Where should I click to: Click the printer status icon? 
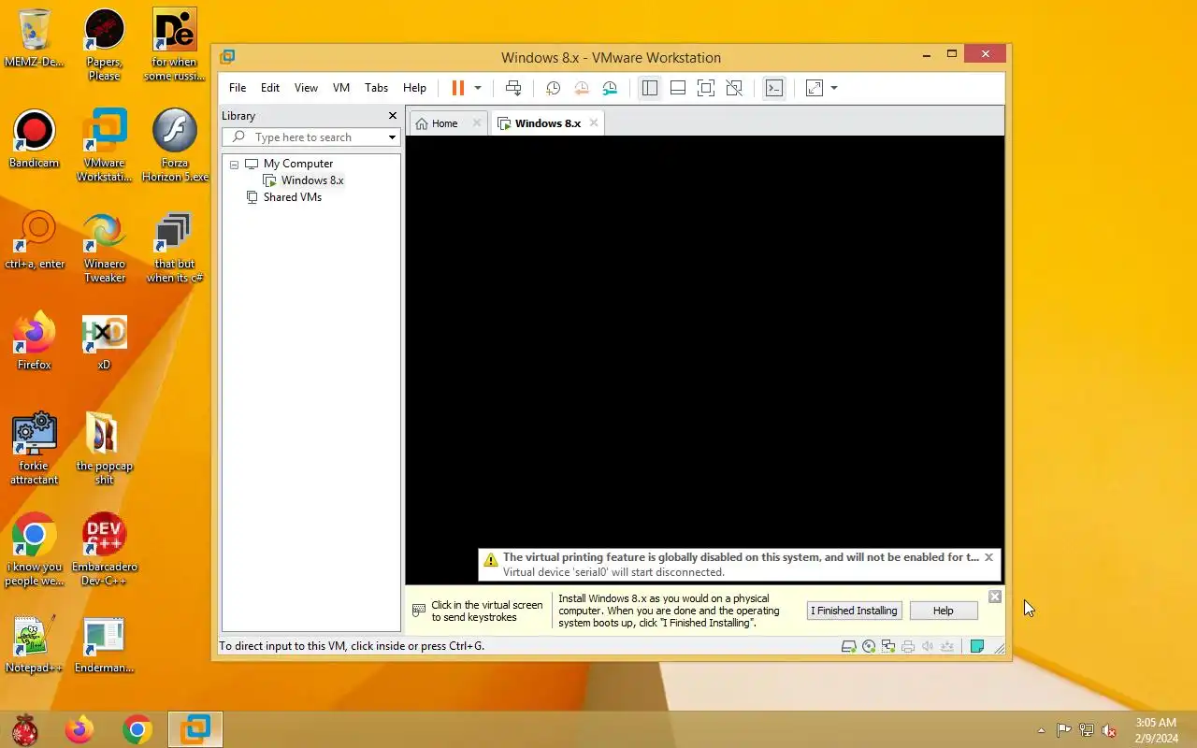pyautogui.click(x=908, y=646)
